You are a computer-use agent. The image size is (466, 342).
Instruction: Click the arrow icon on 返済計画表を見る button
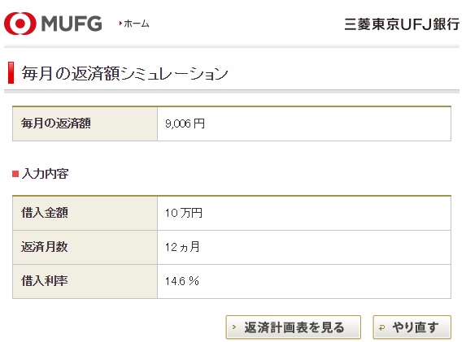(x=234, y=327)
